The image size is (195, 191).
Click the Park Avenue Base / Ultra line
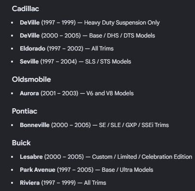(86, 170)
